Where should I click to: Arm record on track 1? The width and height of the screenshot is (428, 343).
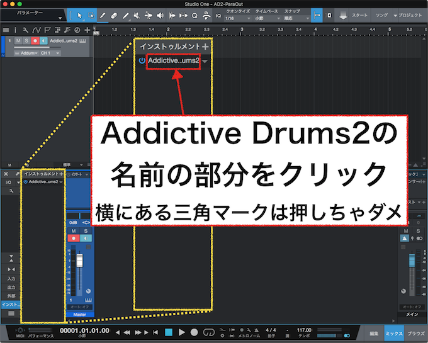click(x=35, y=41)
